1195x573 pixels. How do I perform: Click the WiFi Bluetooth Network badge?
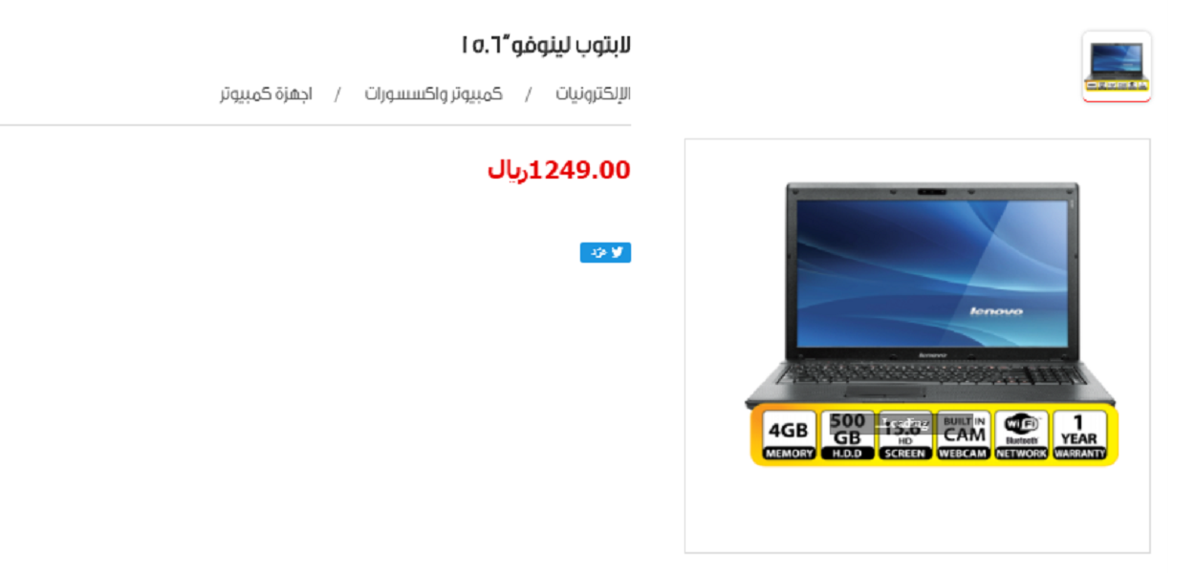point(1021,435)
